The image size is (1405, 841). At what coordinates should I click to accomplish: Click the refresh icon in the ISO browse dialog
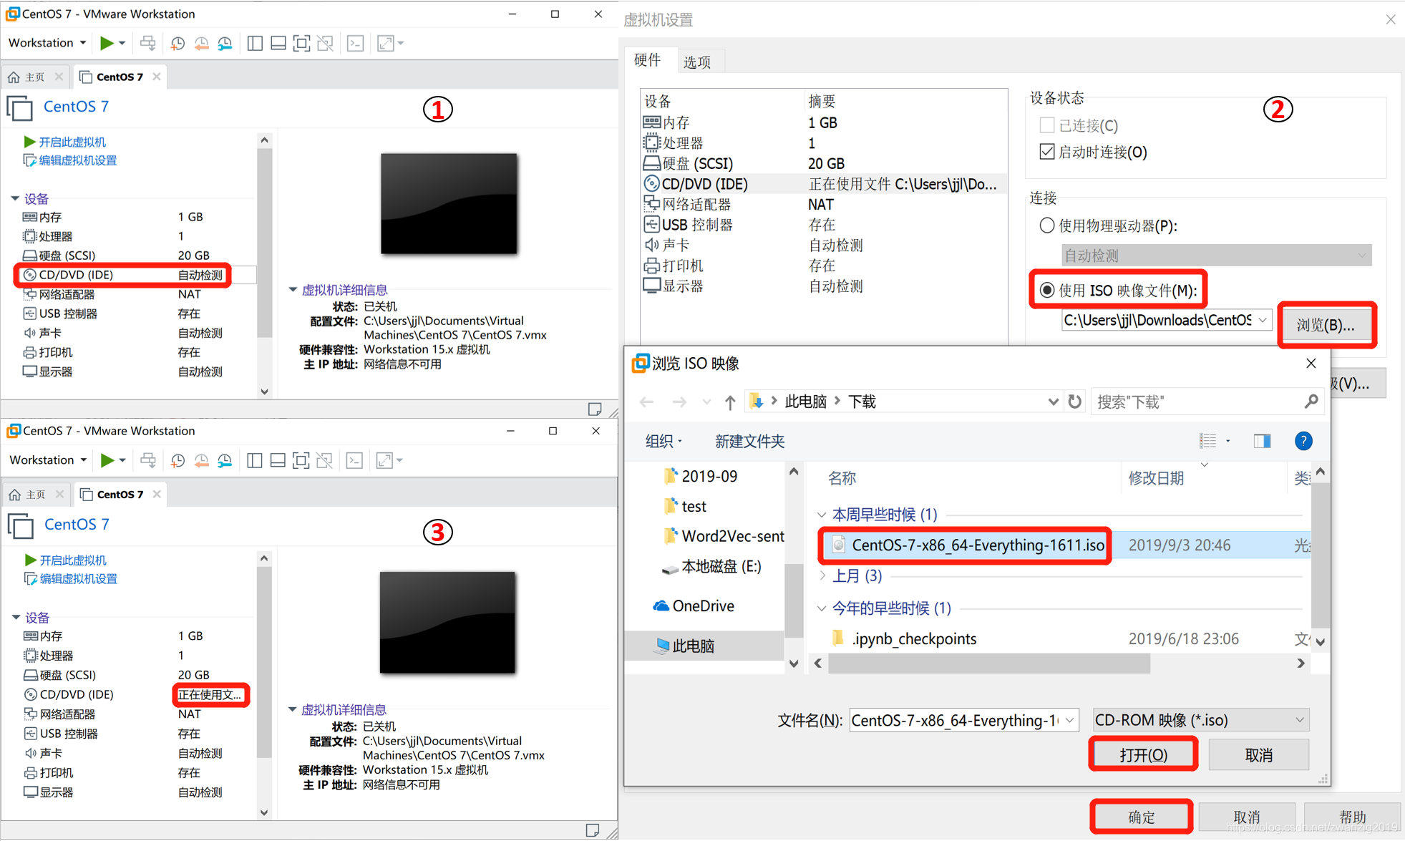(1074, 402)
